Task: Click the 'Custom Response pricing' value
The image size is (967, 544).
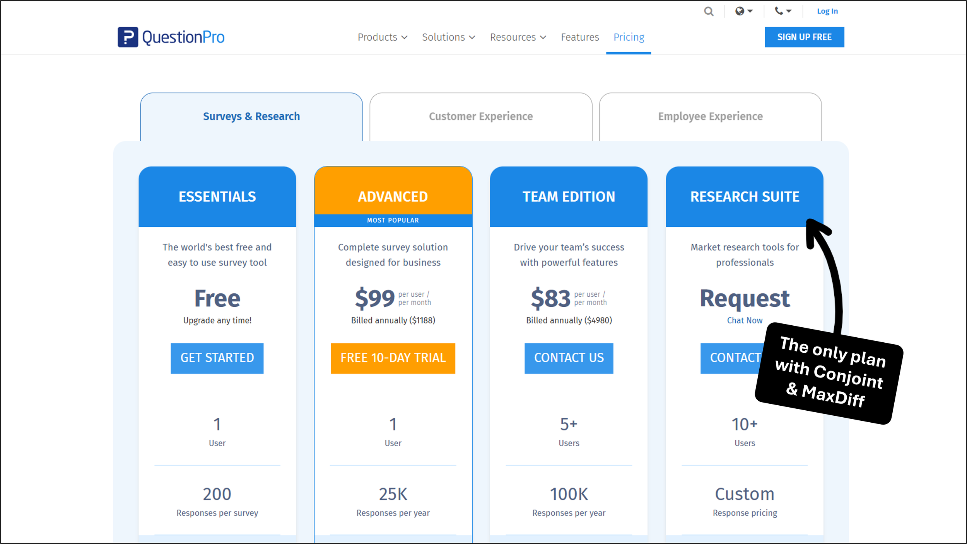Action: point(745,501)
